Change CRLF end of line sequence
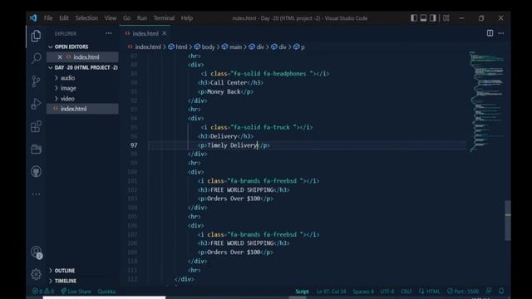Screen dimensions: 532x299 [x=406, y=292]
